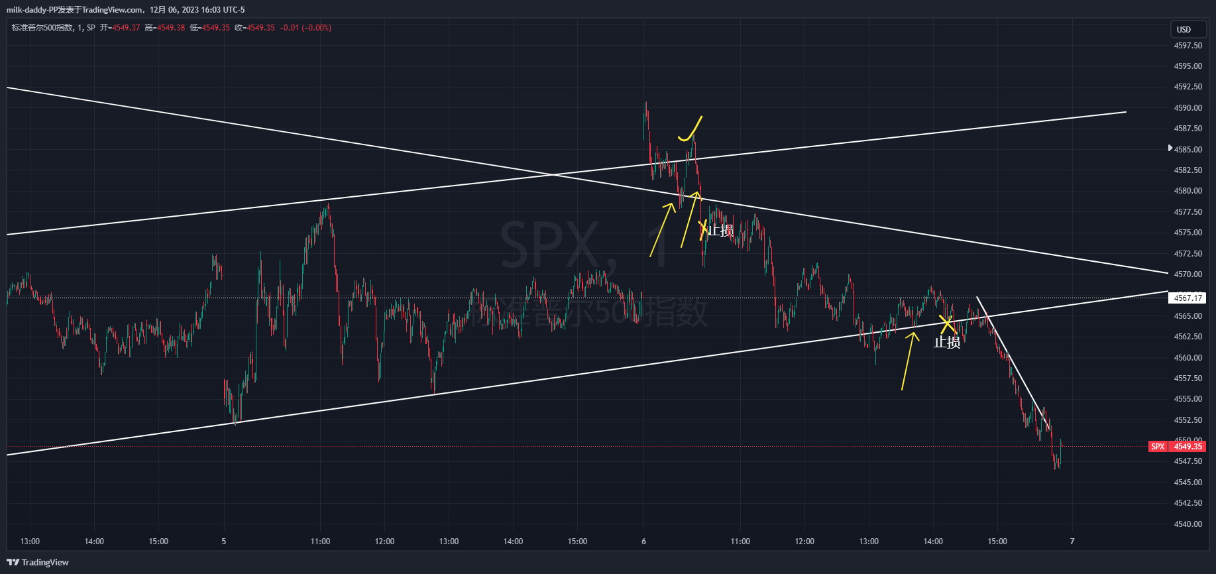This screenshot has height=574, width=1216.
Task: Select the yellow checkmark drawing above candles
Action: coord(691,130)
